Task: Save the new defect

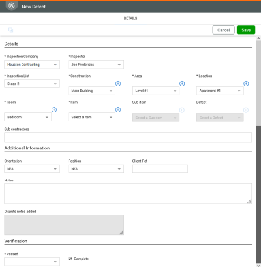Action: tap(246, 30)
